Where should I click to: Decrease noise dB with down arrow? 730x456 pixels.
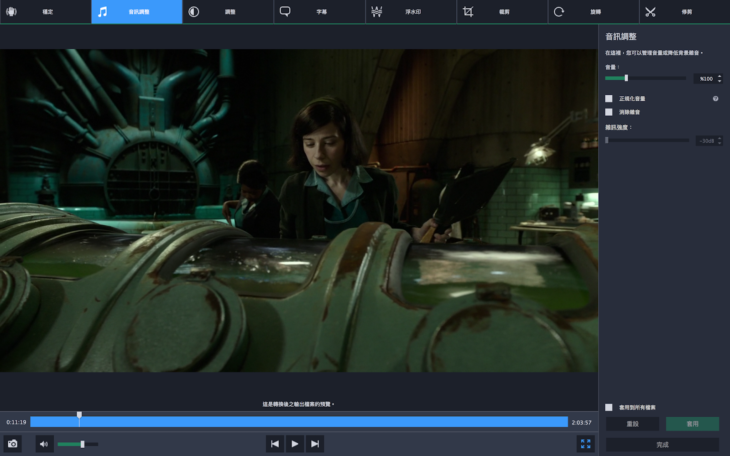pos(720,143)
